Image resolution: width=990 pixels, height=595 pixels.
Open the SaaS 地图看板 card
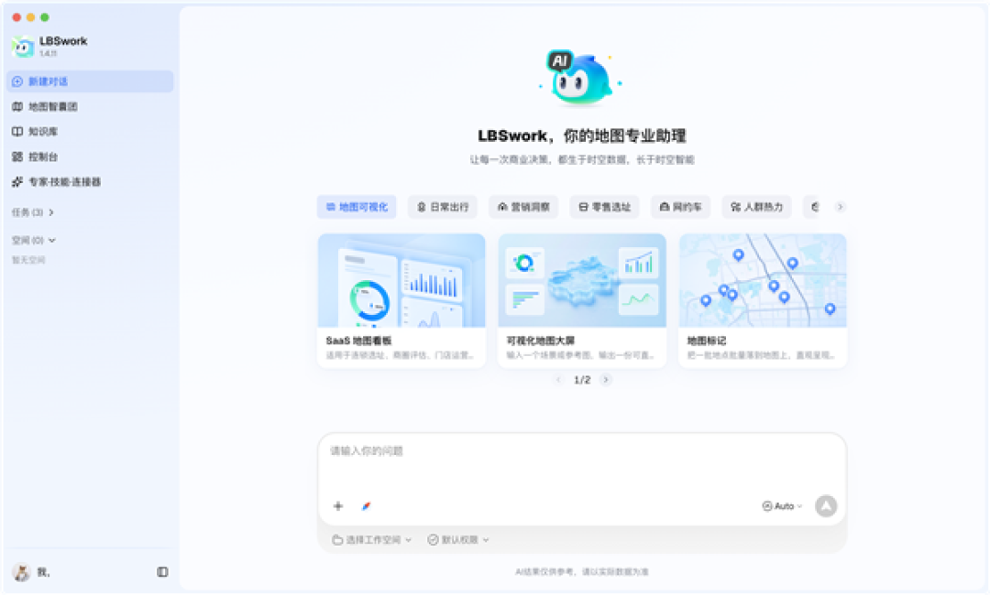[401, 300]
